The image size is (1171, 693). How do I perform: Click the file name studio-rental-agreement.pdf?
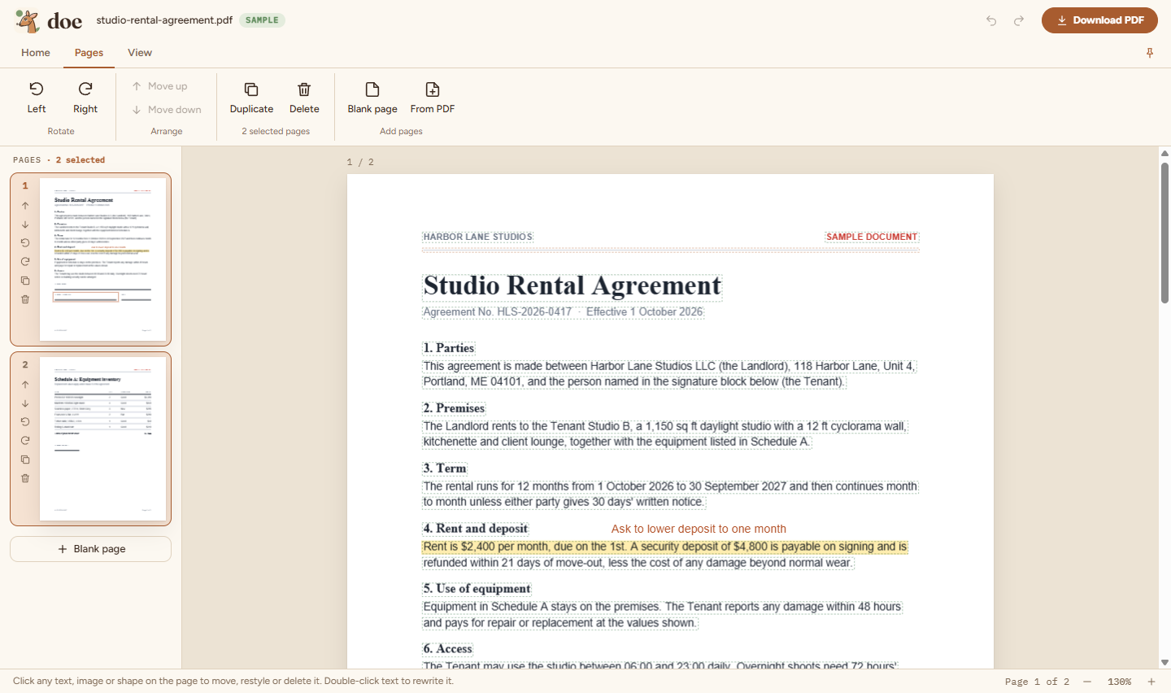coord(164,20)
